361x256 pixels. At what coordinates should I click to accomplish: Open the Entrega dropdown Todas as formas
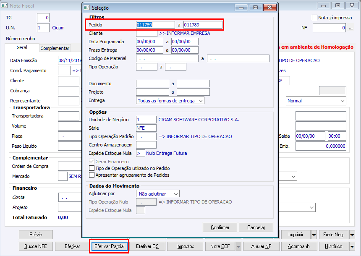[170, 101]
